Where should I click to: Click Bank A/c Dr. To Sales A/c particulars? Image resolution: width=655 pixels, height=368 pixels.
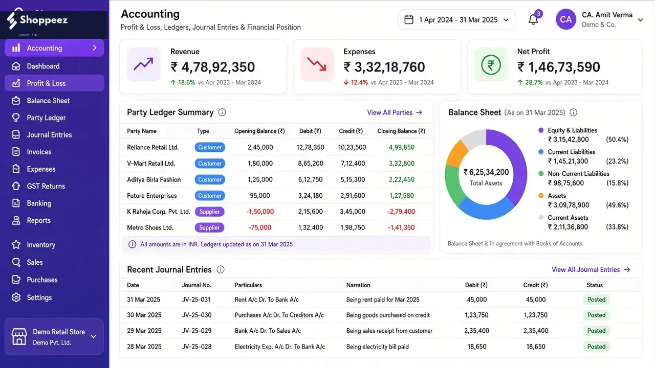click(x=268, y=331)
